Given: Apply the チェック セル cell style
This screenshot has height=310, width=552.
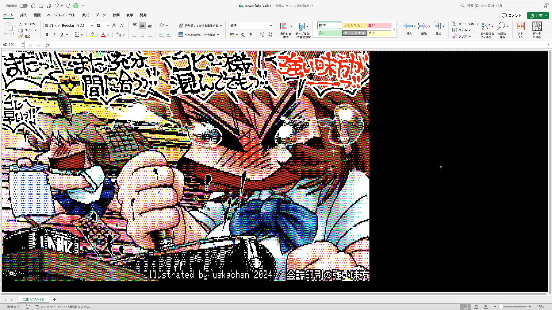Looking at the screenshot, I should [x=354, y=33].
